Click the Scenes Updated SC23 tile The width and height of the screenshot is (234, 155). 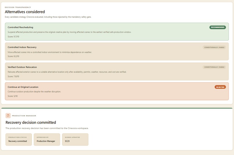click(75, 139)
